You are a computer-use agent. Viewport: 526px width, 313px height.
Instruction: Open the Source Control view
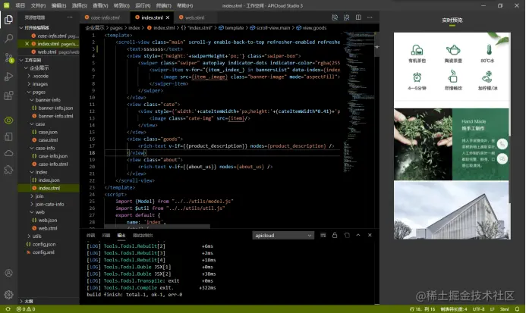(8, 58)
